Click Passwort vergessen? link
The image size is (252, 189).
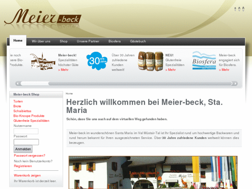(29, 156)
